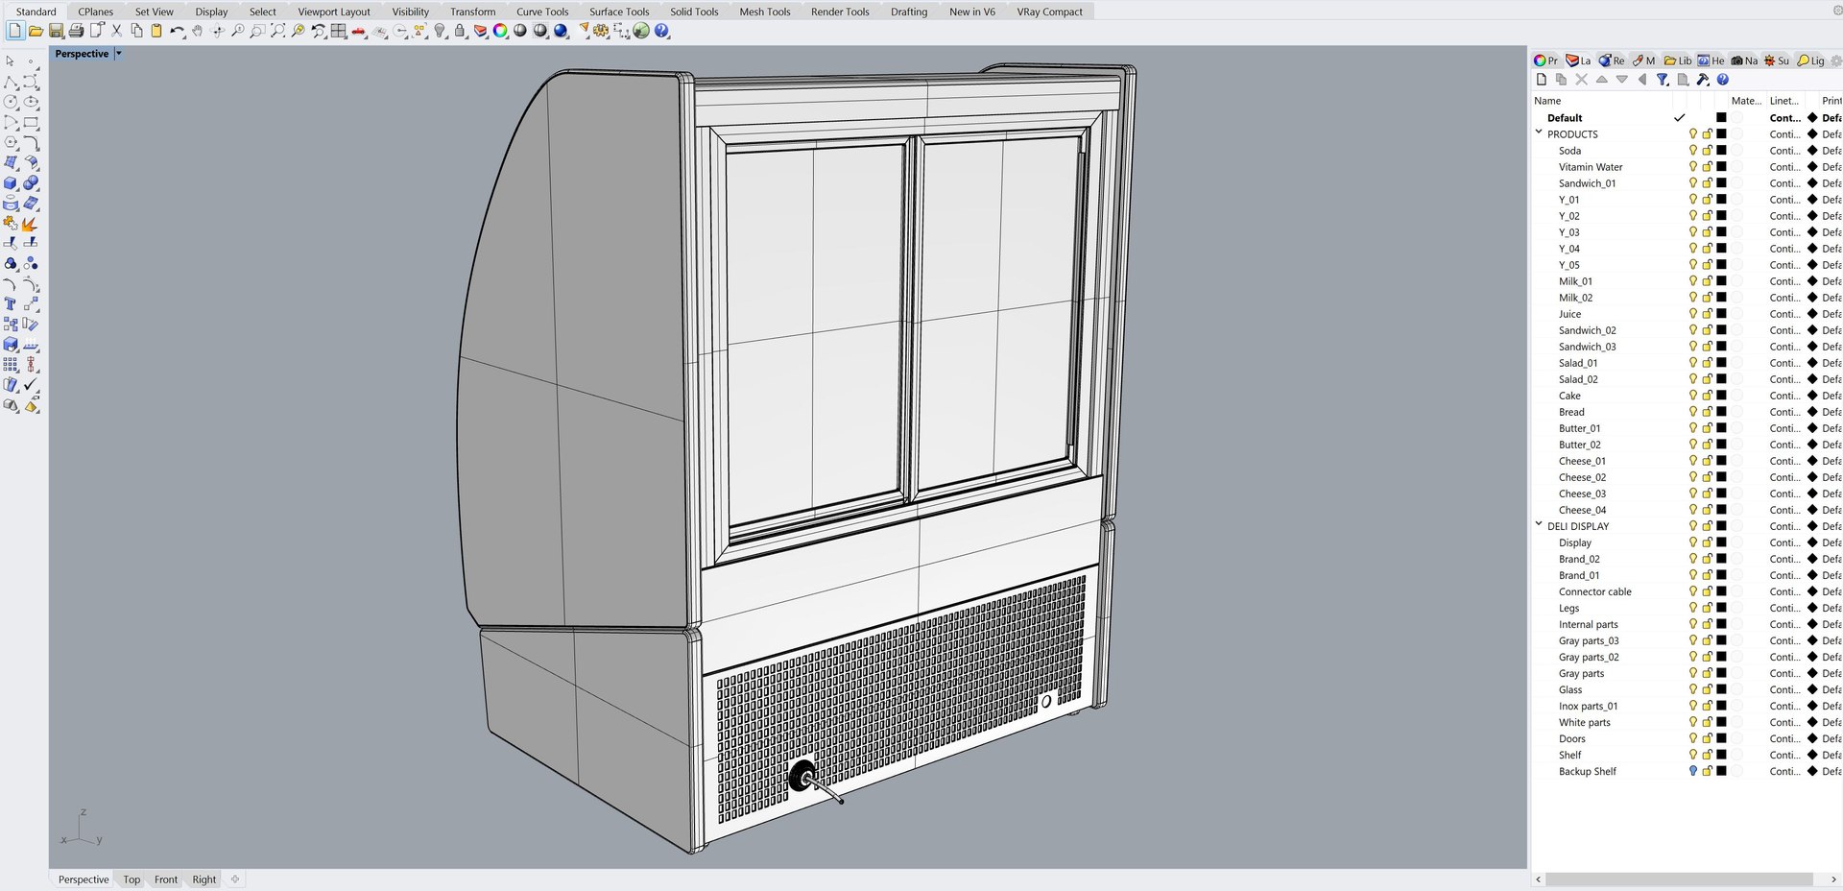Click the hammer Tools icon in layers panel
Screen dimensions: 1843x891
tap(1703, 80)
